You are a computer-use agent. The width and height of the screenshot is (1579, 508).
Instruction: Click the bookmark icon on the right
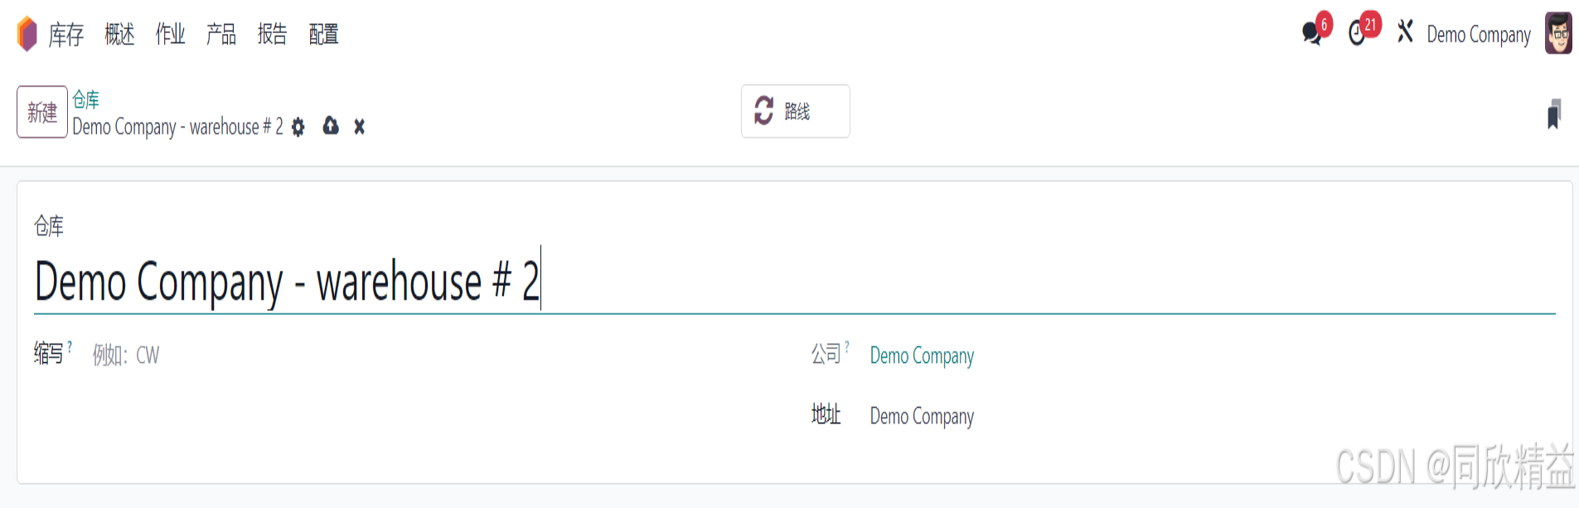coord(1554,114)
